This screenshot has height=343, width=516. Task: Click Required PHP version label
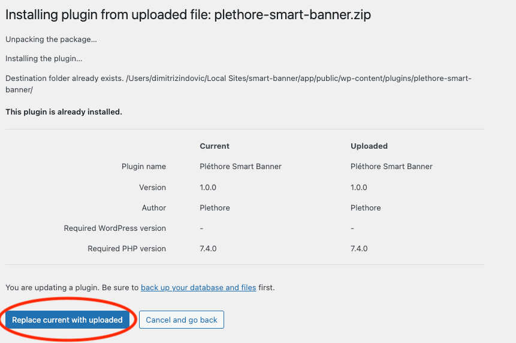(x=126, y=249)
